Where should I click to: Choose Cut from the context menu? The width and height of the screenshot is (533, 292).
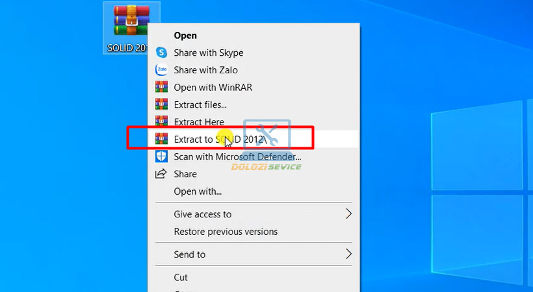(181, 277)
